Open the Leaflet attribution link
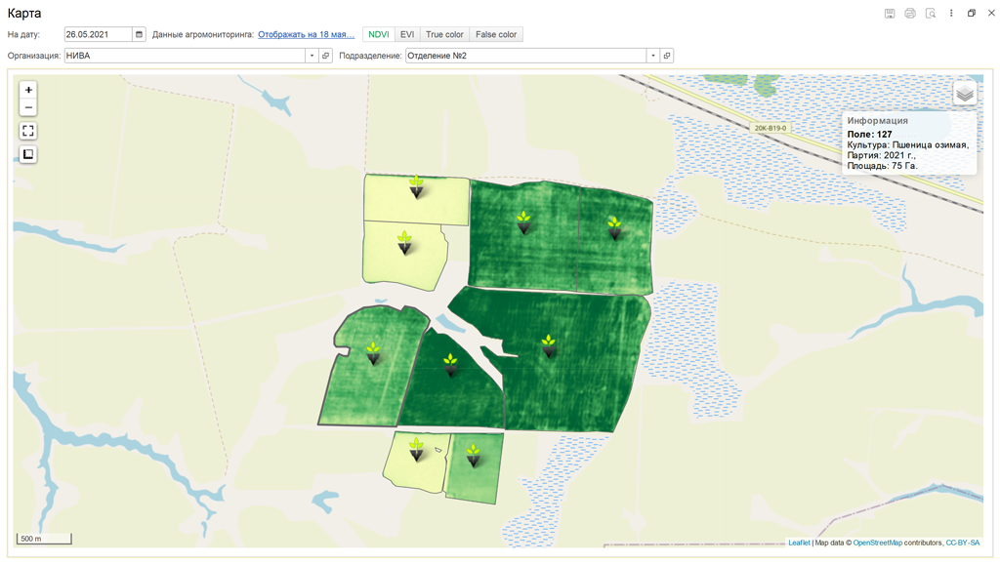Image resolution: width=1000 pixels, height=564 pixels. [x=799, y=543]
